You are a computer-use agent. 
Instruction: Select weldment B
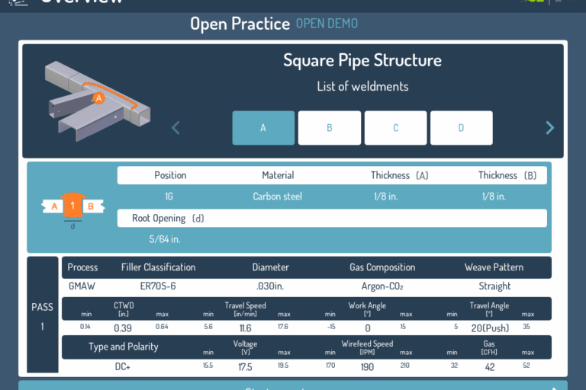click(x=330, y=128)
